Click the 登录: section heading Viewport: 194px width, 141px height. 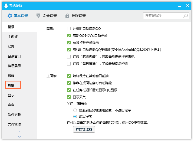coord(50,28)
